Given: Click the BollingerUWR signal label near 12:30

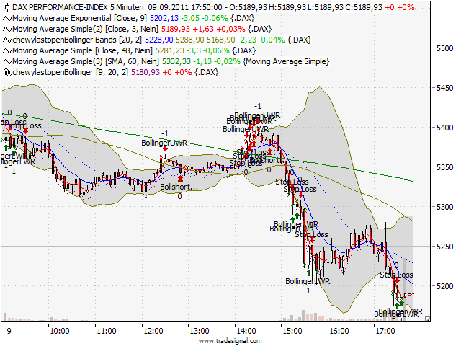Looking at the screenshot, I should click(164, 143).
